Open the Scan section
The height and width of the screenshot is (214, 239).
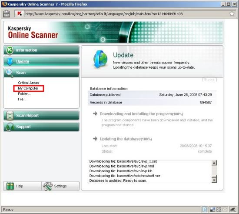(41, 73)
